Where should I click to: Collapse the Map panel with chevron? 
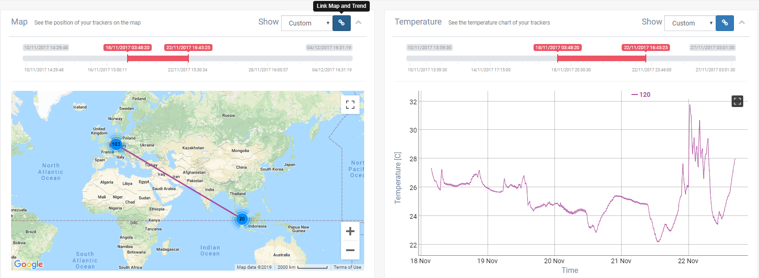tap(359, 22)
